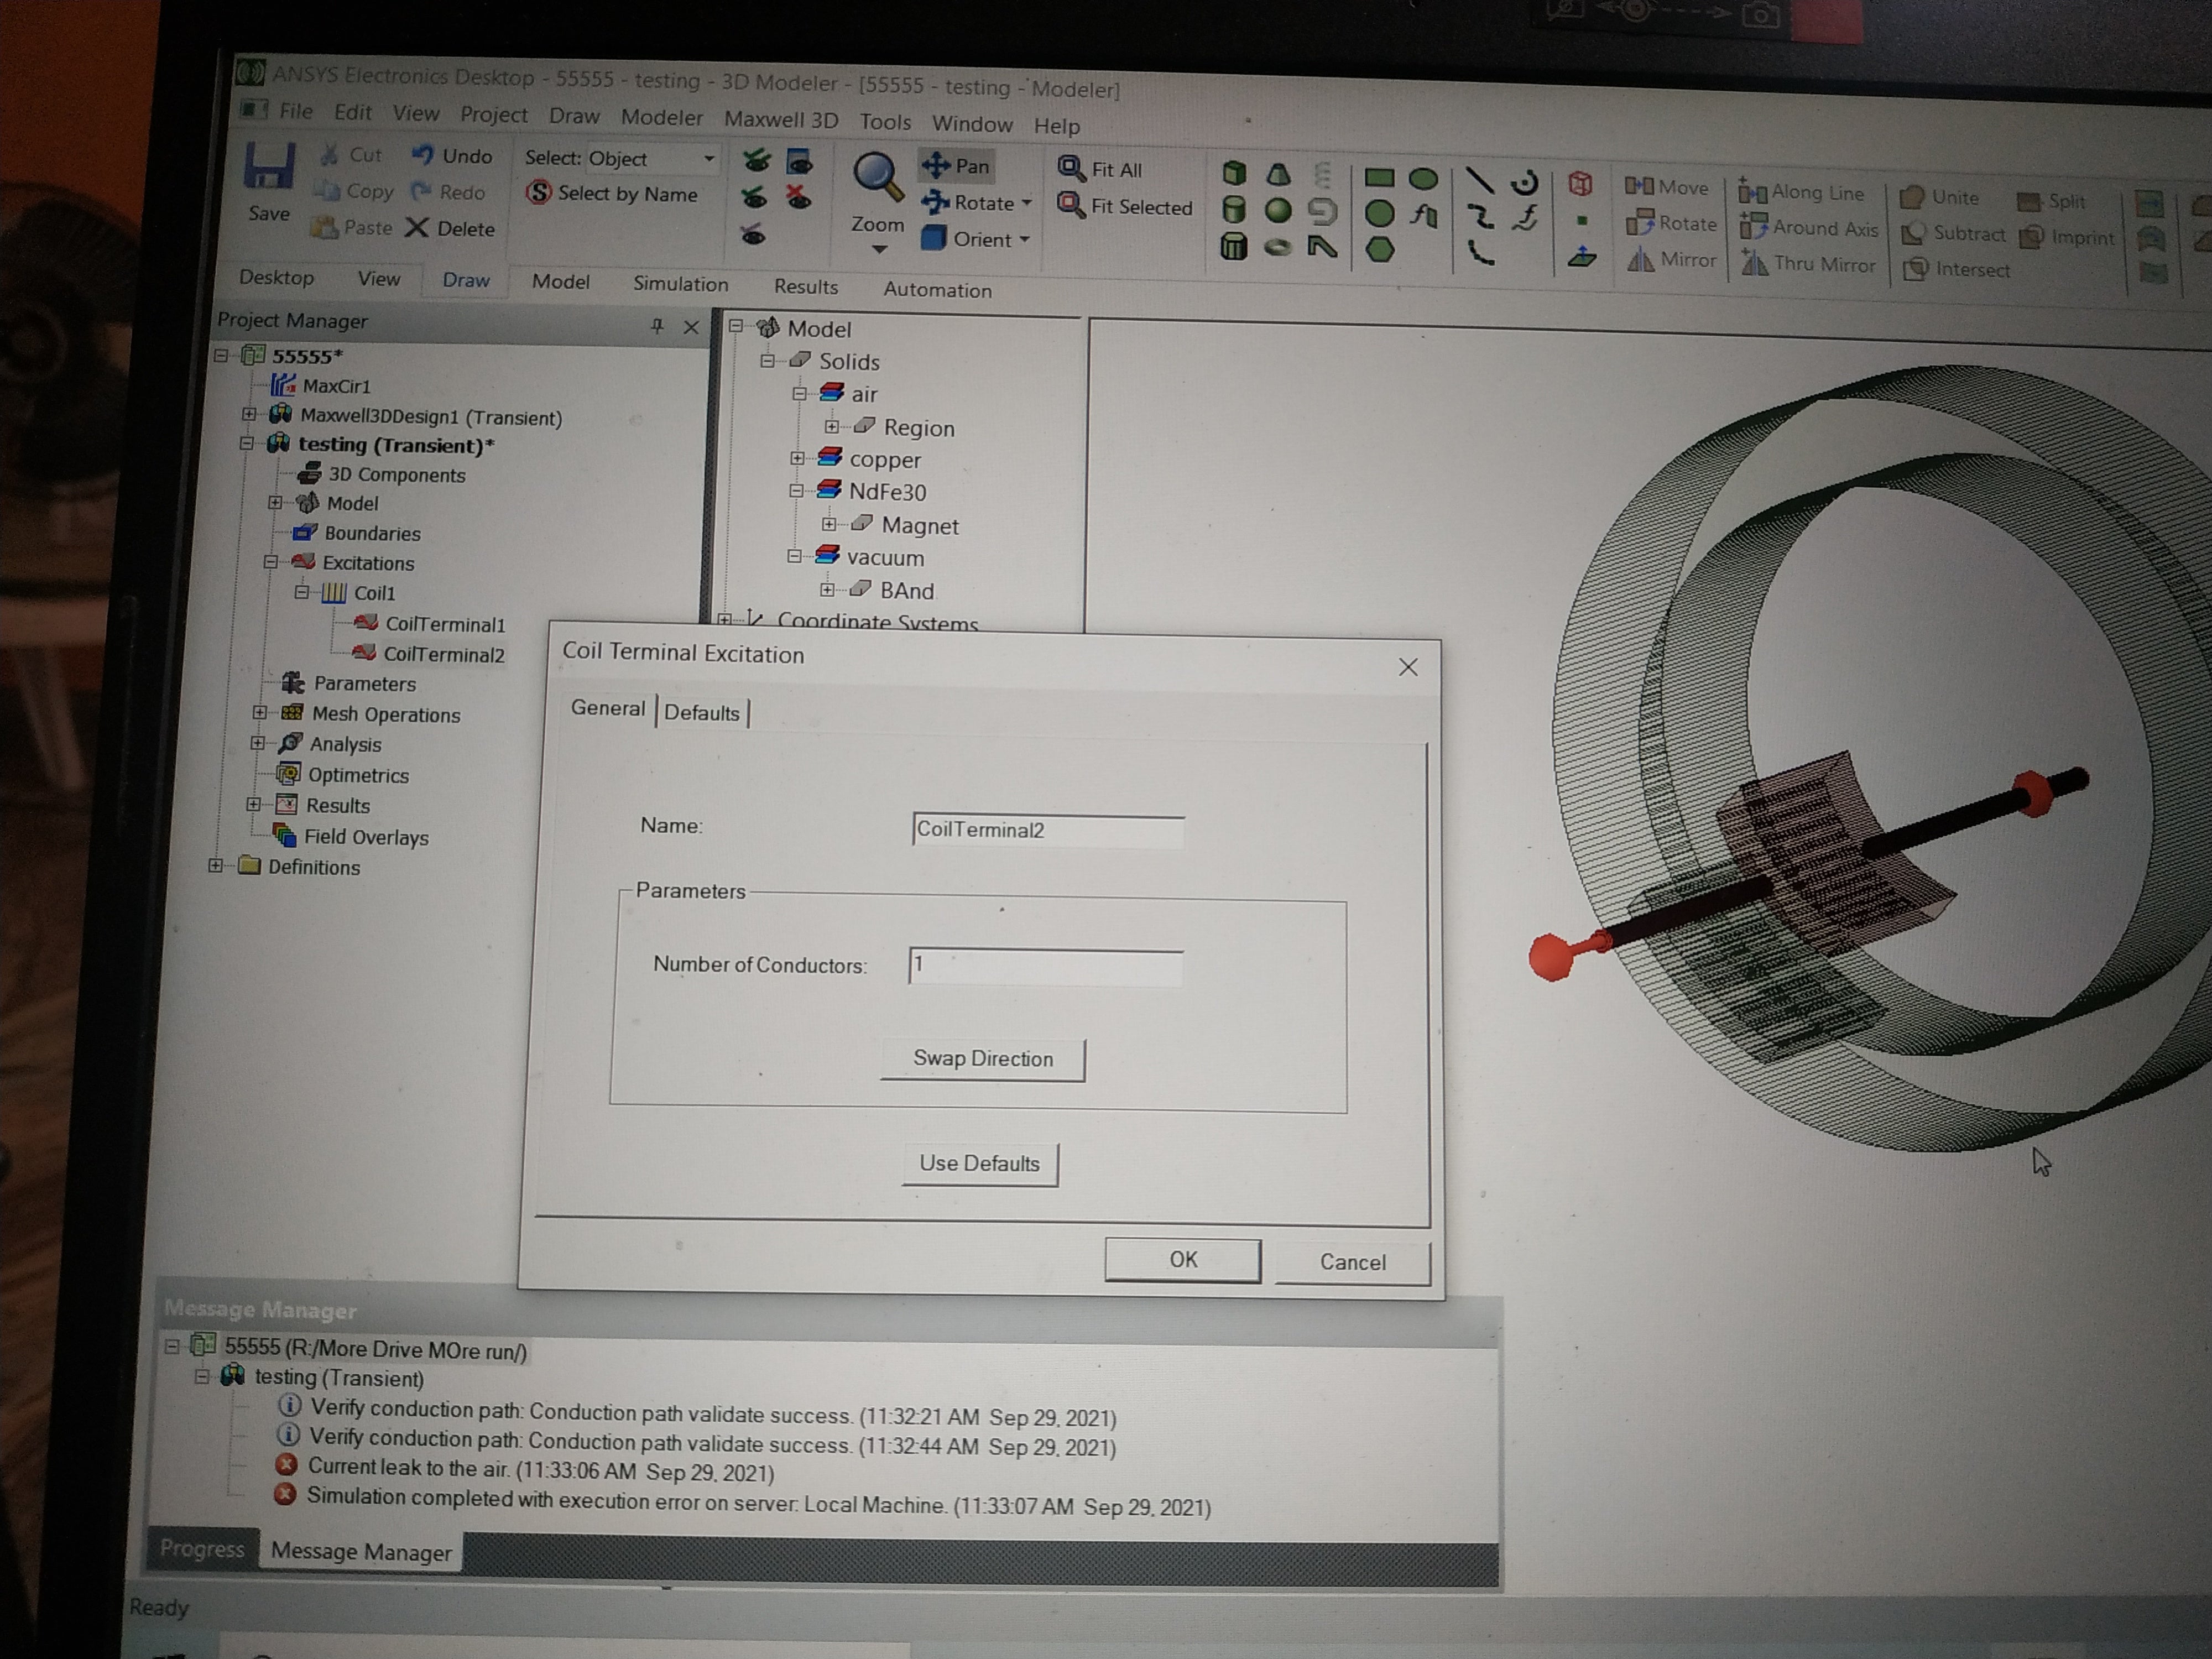Expand the copper material node
2212x1659 pixels.
(x=796, y=458)
